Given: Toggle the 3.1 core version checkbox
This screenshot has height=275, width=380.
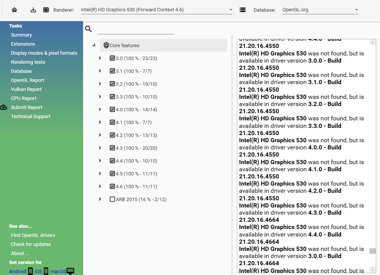Looking at the screenshot, I should [112, 71].
